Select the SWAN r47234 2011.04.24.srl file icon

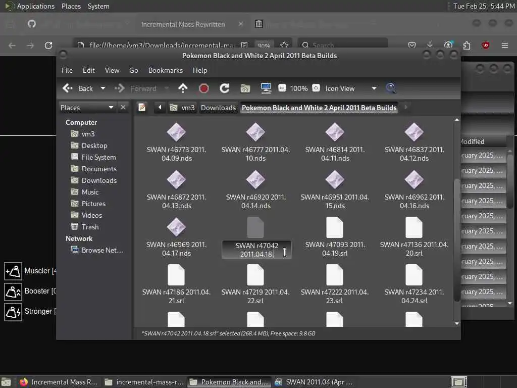point(414,275)
